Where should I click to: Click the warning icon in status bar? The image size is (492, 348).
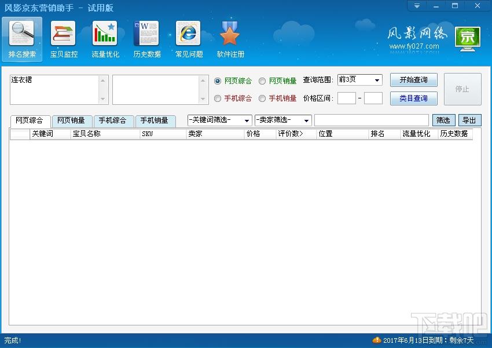click(377, 340)
